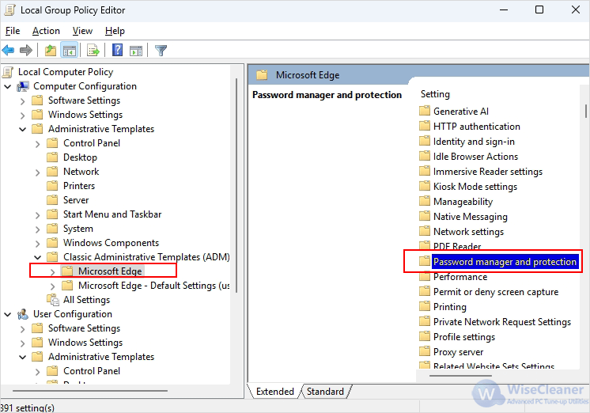Click folder icon beside HTTP authentication

click(x=425, y=126)
